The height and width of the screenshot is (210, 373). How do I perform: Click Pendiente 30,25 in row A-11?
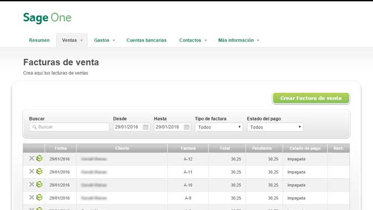click(x=273, y=172)
